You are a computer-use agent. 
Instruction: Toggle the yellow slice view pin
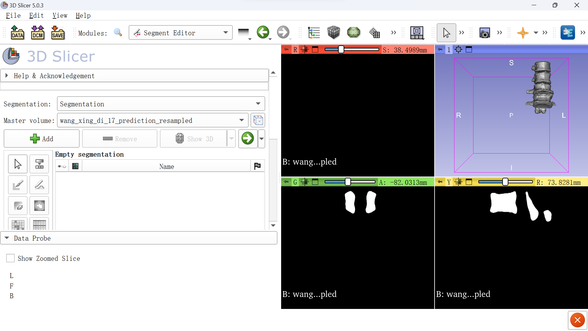[440, 182]
